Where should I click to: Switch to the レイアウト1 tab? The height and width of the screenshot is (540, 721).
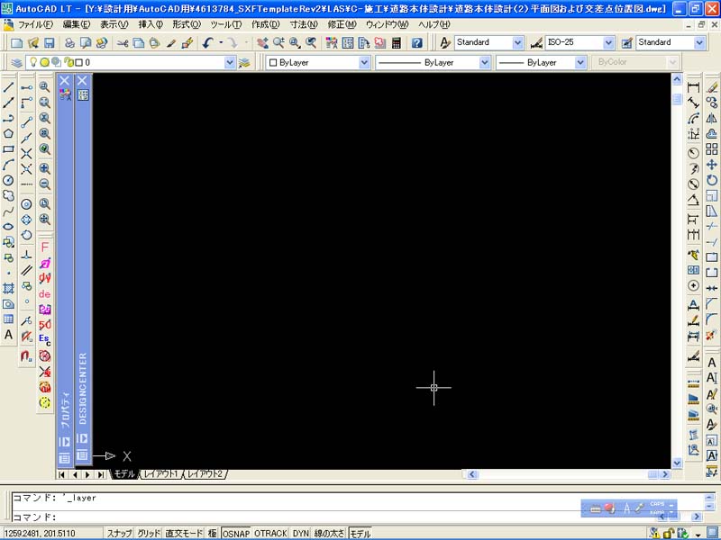pos(160,474)
